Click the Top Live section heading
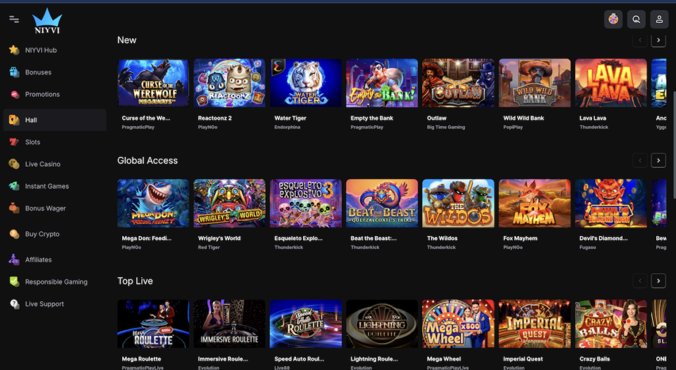The height and width of the screenshot is (370, 676). click(135, 281)
